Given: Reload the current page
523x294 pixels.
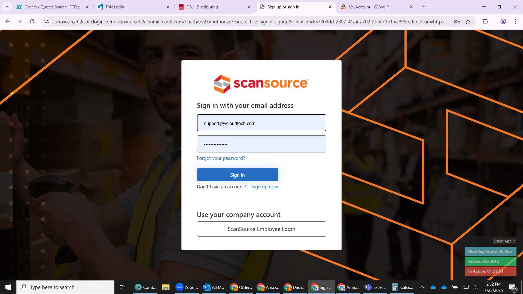Looking at the screenshot, I should [32, 22].
